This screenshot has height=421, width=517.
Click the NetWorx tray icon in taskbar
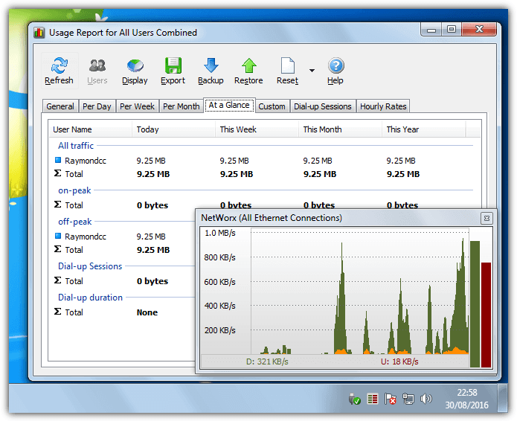[x=373, y=399]
